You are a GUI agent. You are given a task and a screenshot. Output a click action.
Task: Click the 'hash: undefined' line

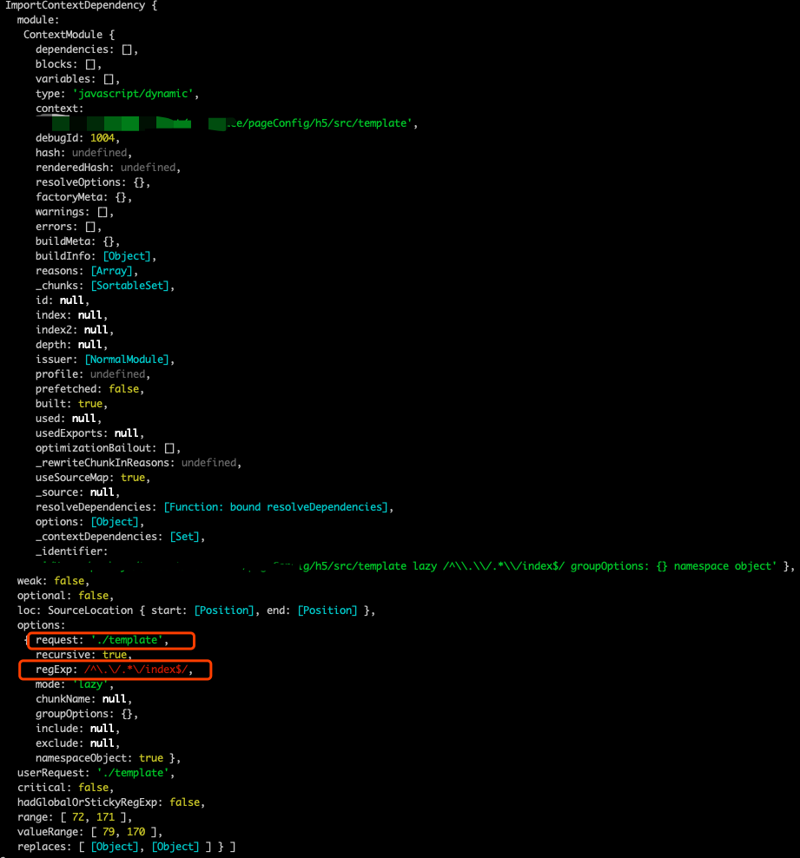pos(83,153)
